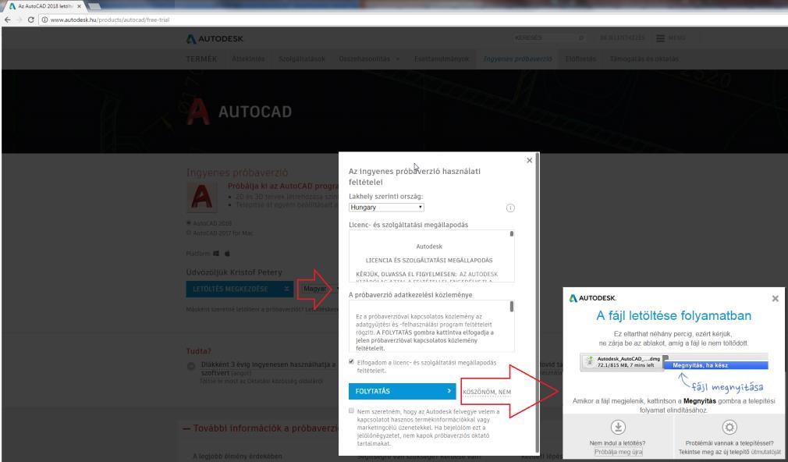The width and height of the screenshot is (788, 462).
Task: Click the TERMÉK label in the navigation
Action: [x=201, y=59]
